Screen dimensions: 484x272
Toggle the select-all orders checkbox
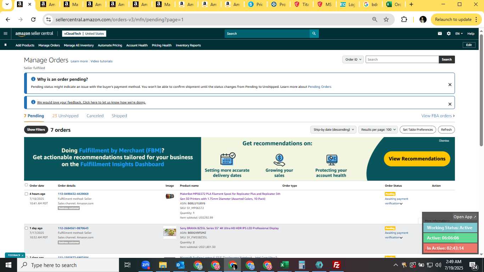coord(26,185)
